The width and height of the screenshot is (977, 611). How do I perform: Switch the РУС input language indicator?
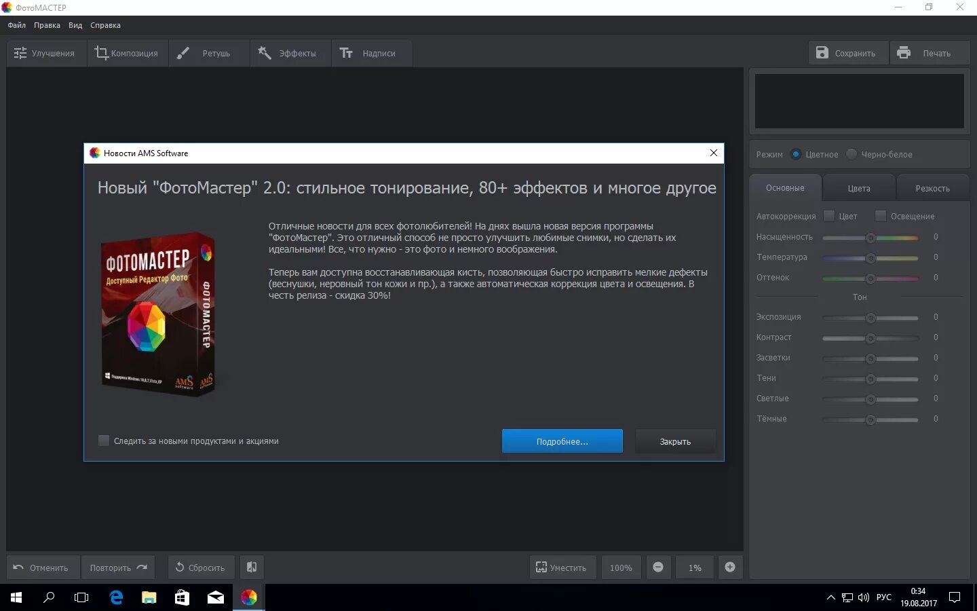[x=884, y=597]
